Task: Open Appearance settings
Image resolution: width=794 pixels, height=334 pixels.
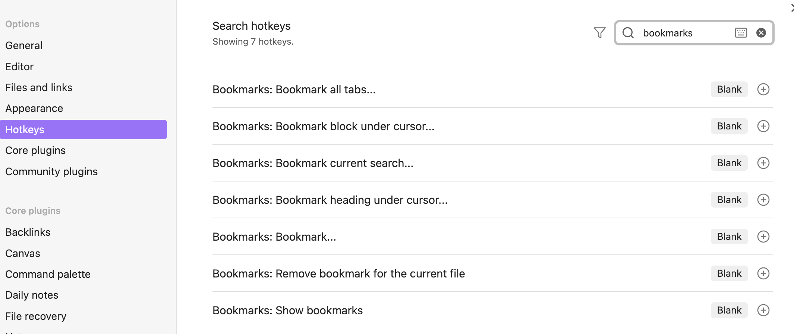Action: tap(34, 108)
